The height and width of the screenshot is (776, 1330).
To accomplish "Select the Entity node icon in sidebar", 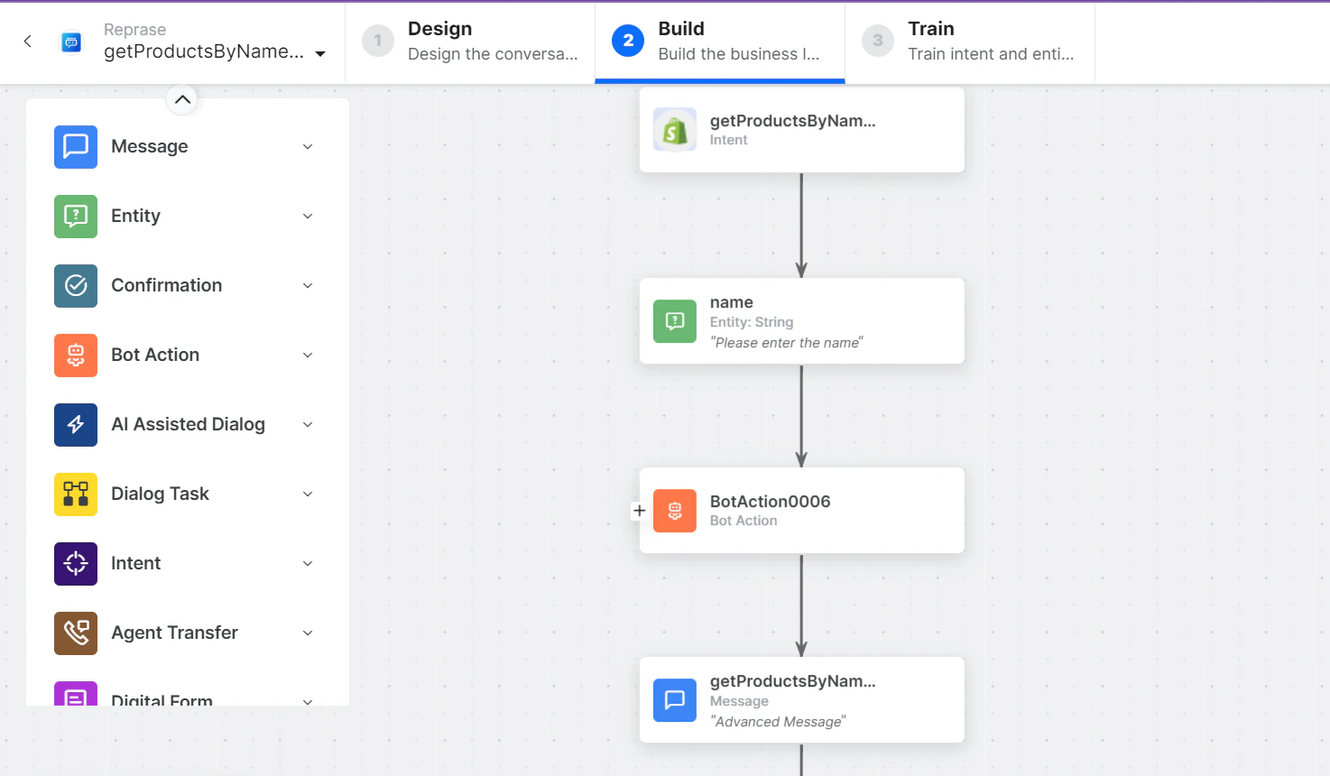I will tap(76, 217).
